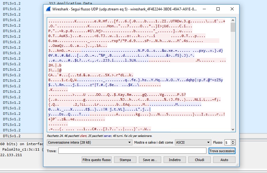Viewport: 267px width, 173px height.
Task: Click stream line starting '.K.......'
Action: tap(58, 90)
